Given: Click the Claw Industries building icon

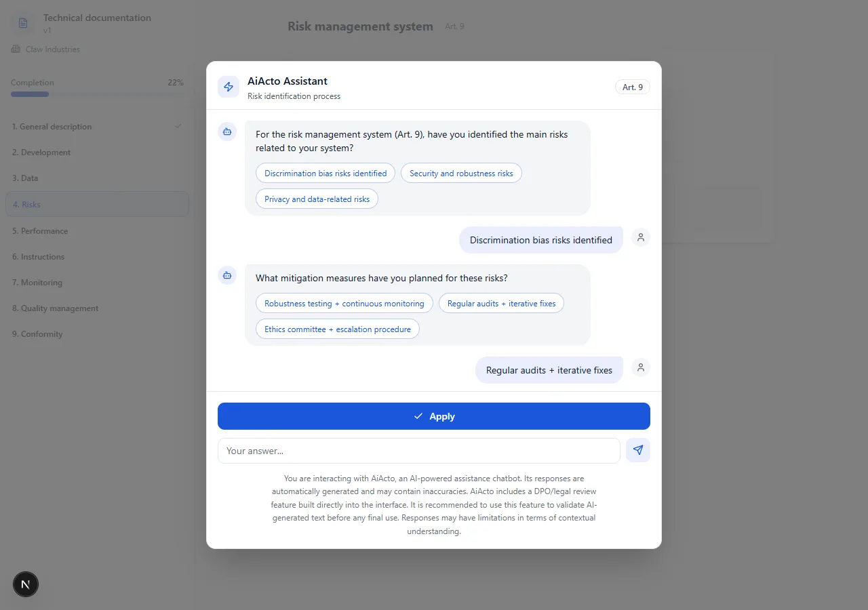Looking at the screenshot, I should tap(16, 49).
